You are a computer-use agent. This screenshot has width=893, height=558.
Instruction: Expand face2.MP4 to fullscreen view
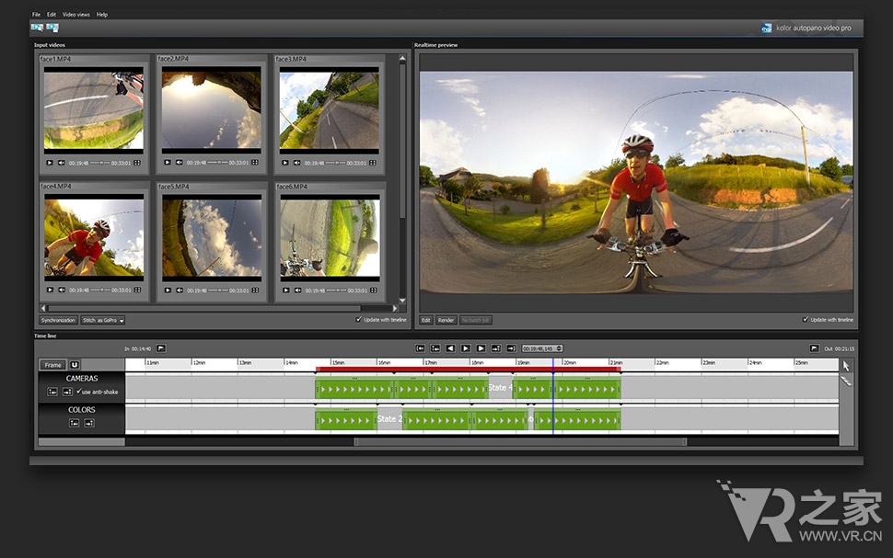(255, 162)
